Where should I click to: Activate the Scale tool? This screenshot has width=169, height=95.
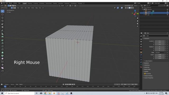pos(2,24)
